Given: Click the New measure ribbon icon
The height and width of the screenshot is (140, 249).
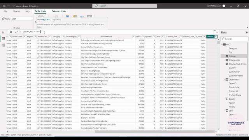Looking at the screenshot, I should coord(67,16).
